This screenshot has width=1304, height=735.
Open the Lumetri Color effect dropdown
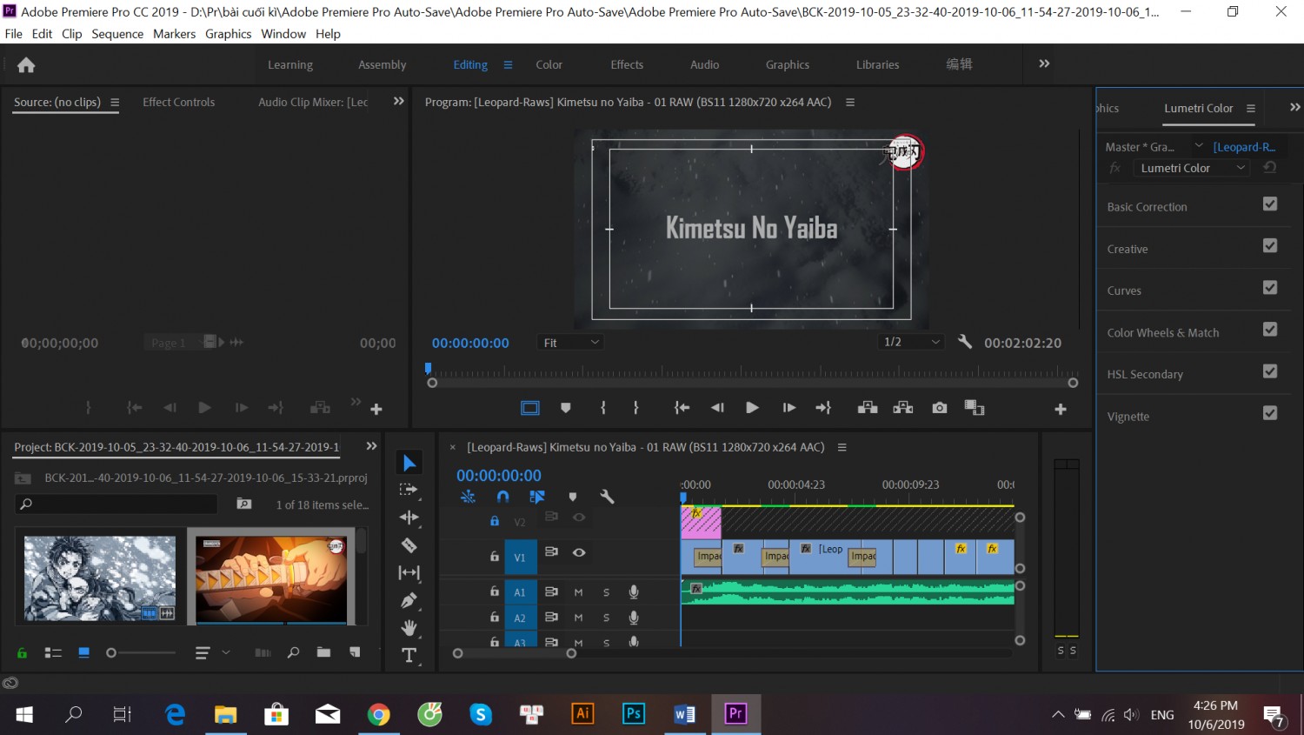pyautogui.click(x=1191, y=168)
